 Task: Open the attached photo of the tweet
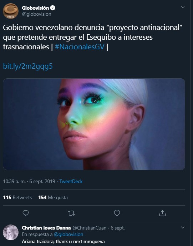tap(94, 124)
